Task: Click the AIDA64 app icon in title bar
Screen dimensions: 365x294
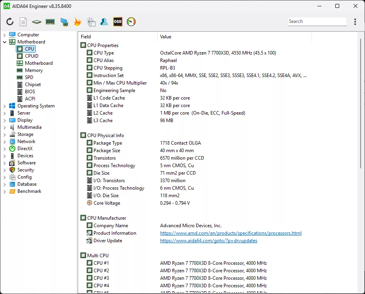Action: pyautogui.click(x=6, y=6)
